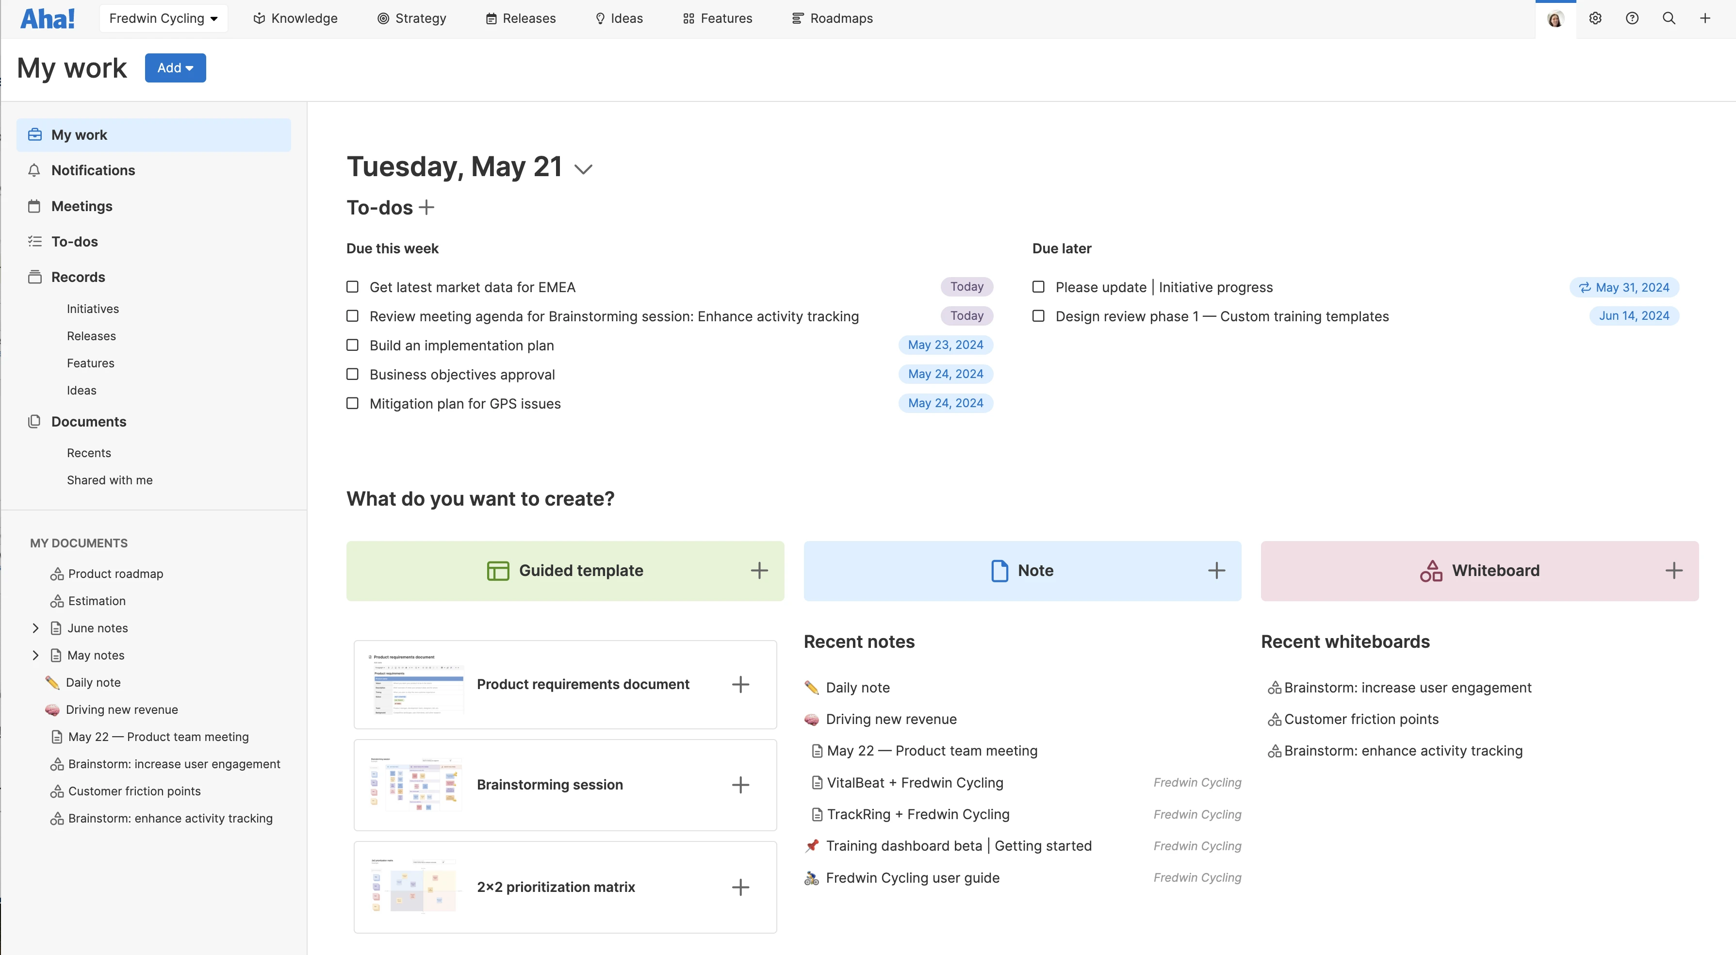The image size is (1736, 955).
Task: Click Product requirements document thumbnail
Action: tap(416, 684)
